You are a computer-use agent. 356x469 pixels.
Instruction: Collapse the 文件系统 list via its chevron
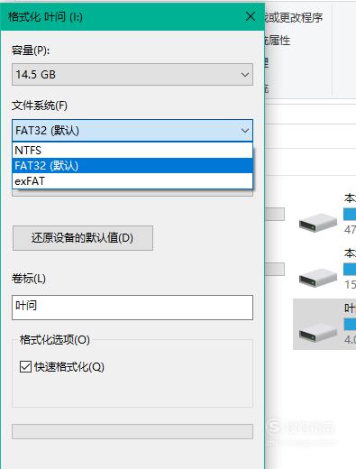[245, 131]
